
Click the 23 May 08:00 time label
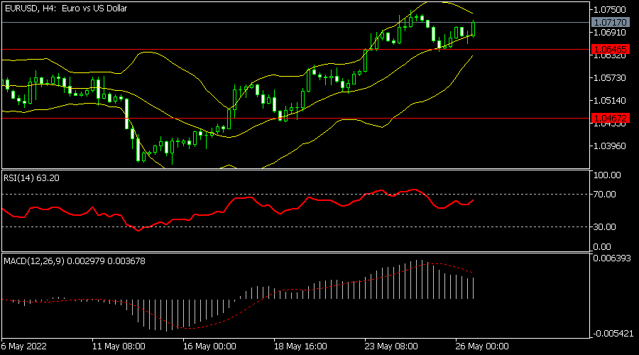[x=391, y=346]
